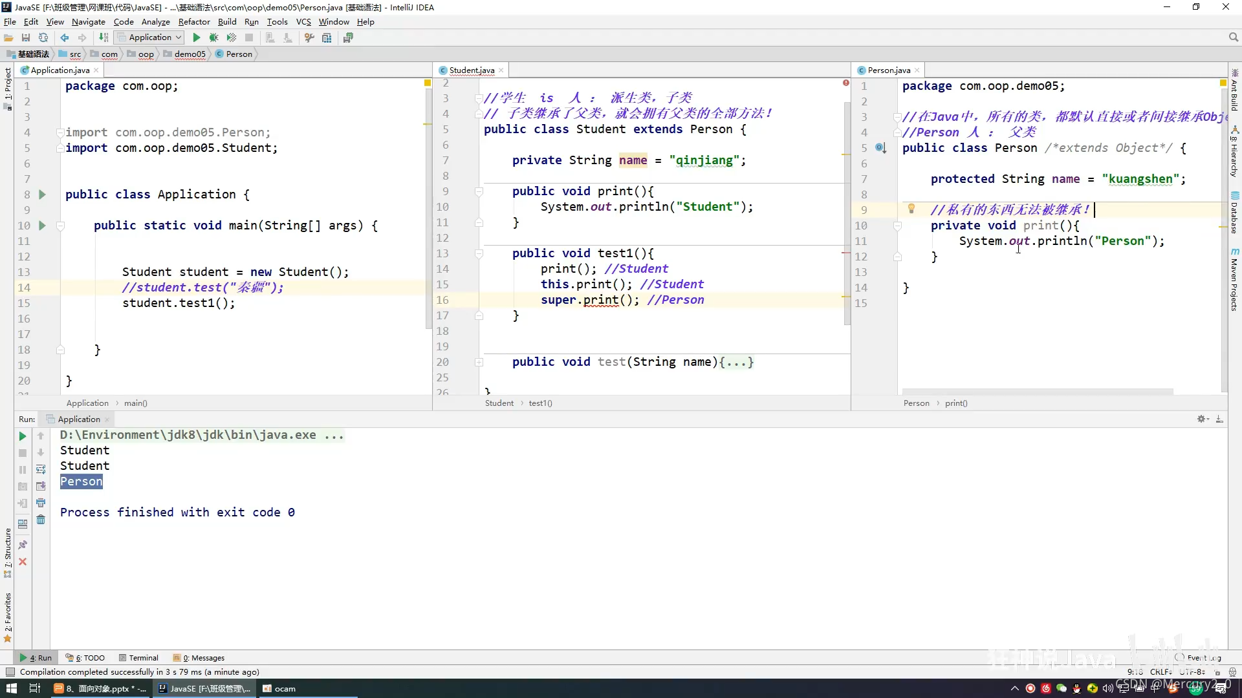Toggle the Database side panel
This screenshot has height=698, width=1242.
pyautogui.click(x=1234, y=213)
